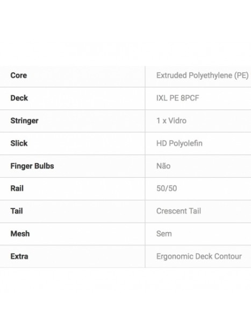Click the Deck row label
This screenshot has width=251, height=335.
click(19, 98)
